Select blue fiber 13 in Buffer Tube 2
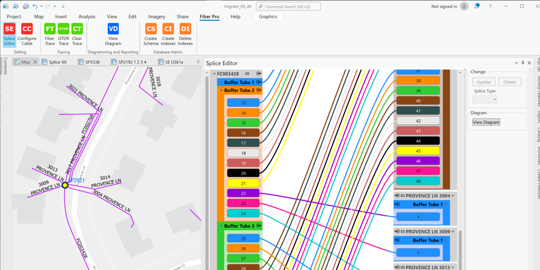This screenshot has width=540, height=270. coord(243,103)
